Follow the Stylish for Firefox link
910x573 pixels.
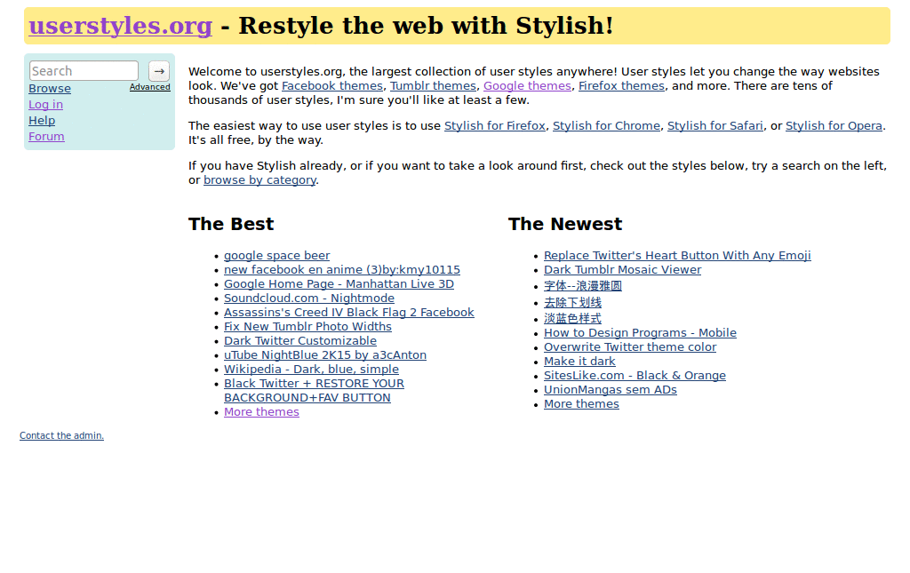(x=495, y=126)
